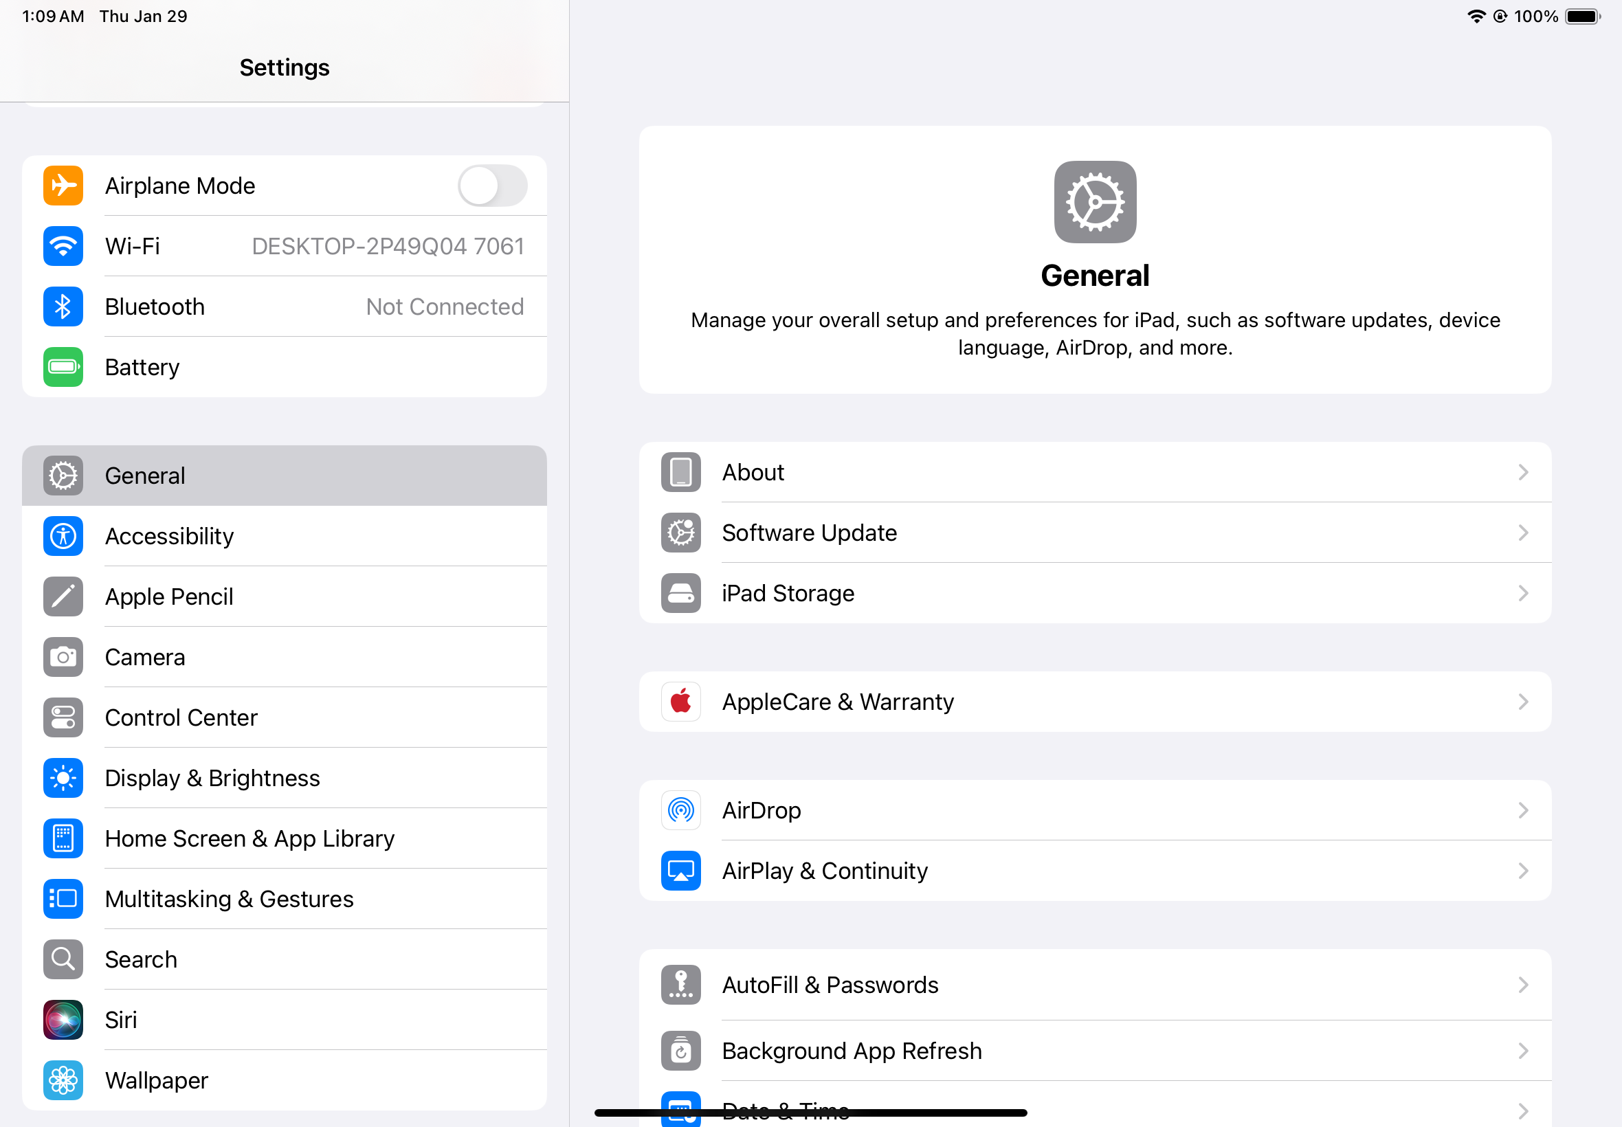Tap the AirPlay & Continuity icon
This screenshot has height=1127, width=1622.
(680, 871)
